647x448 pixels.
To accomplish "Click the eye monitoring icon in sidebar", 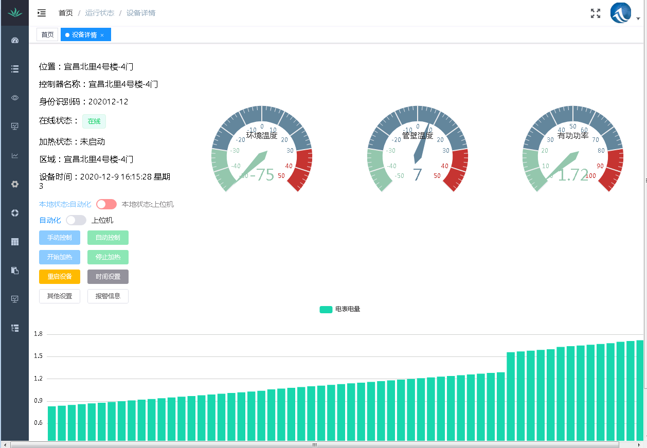I will pos(15,97).
